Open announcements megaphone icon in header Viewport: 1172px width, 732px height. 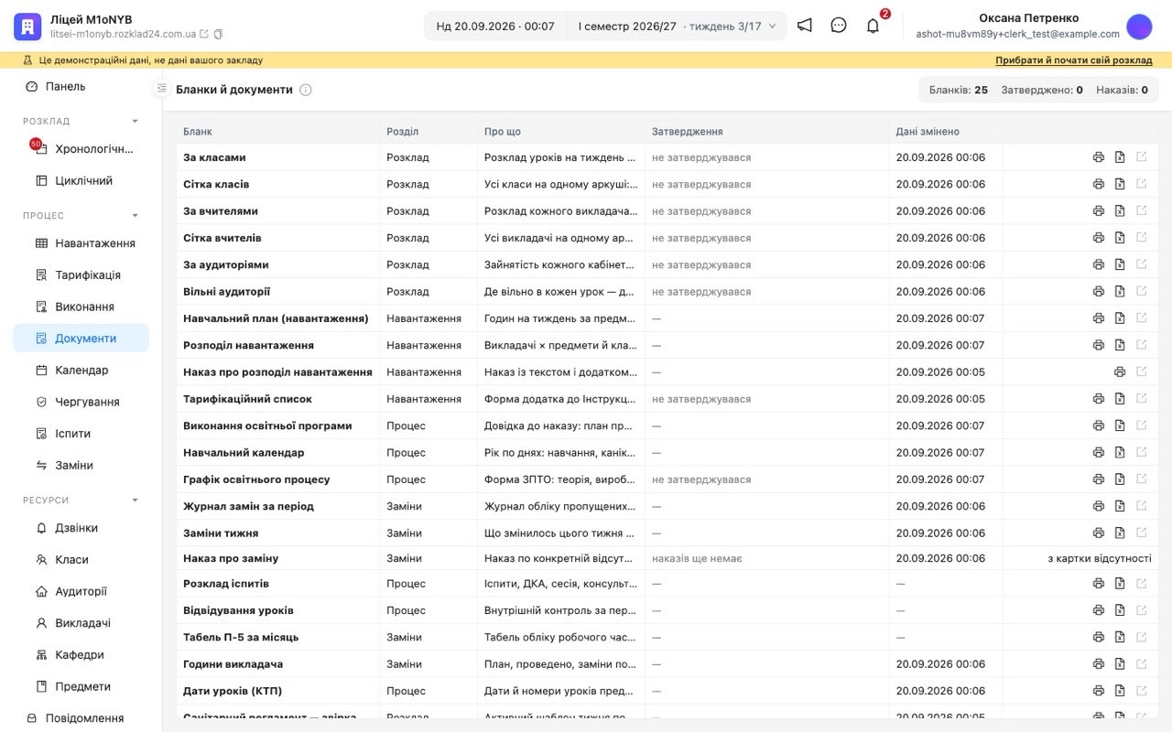coord(804,26)
